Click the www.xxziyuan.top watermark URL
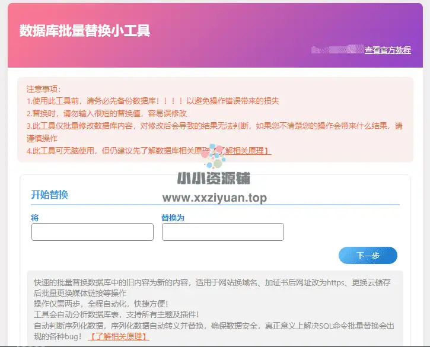430x347 pixels. point(214,198)
